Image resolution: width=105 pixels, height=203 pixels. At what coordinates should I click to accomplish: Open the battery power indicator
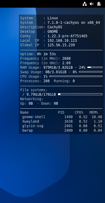[99, 4]
